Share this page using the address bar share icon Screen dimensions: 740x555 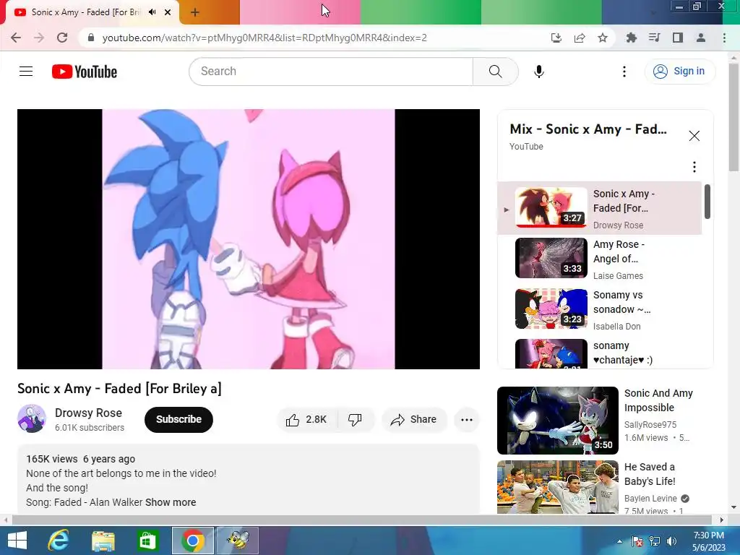(x=580, y=38)
